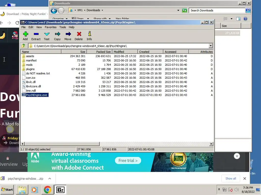Close the Adobe Connect advertisement
This screenshot has height=195, width=261.
[237, 156]
